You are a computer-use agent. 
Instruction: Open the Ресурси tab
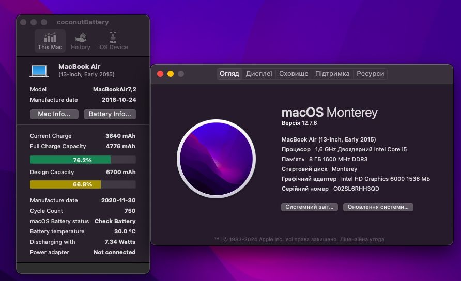371,74
